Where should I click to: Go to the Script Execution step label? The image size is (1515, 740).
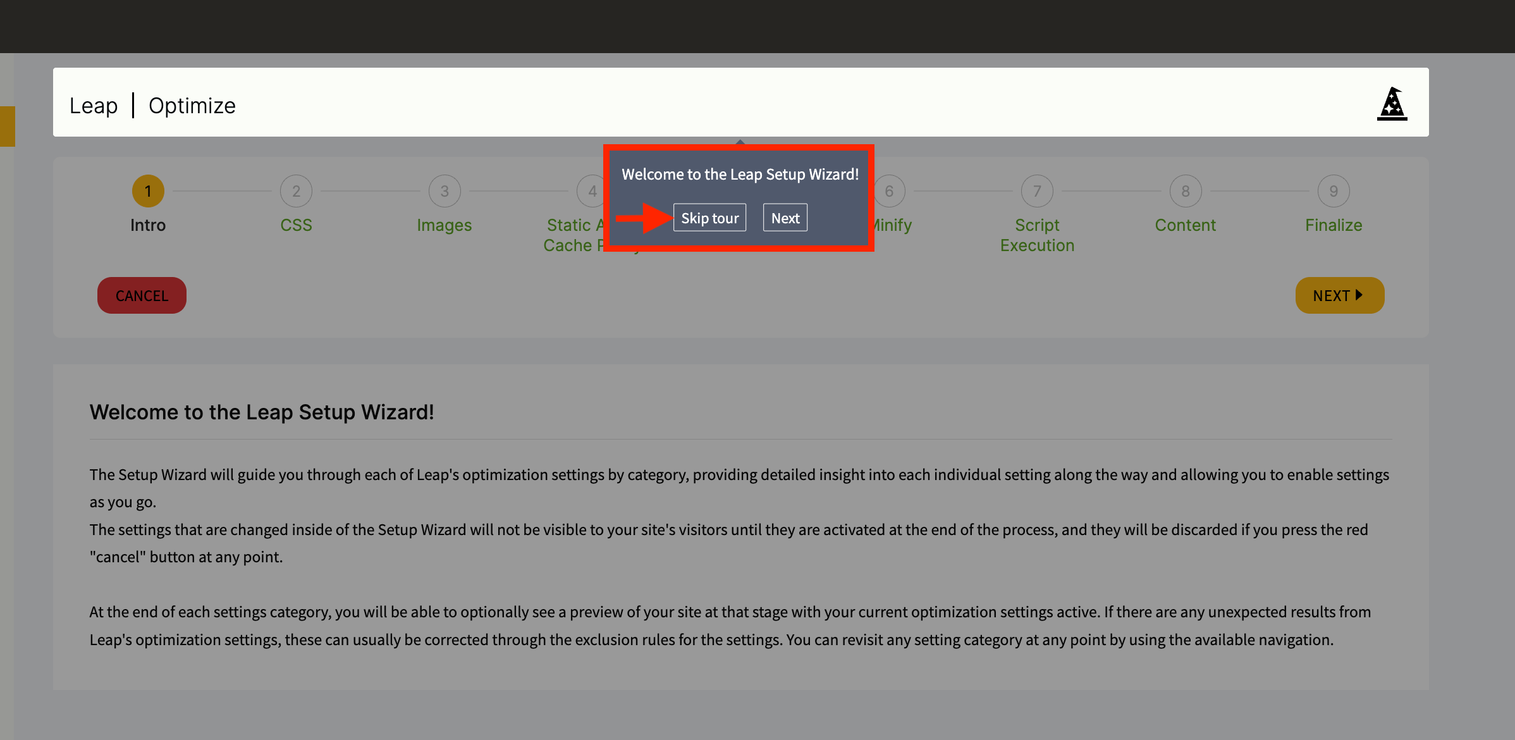point(1037,235)
